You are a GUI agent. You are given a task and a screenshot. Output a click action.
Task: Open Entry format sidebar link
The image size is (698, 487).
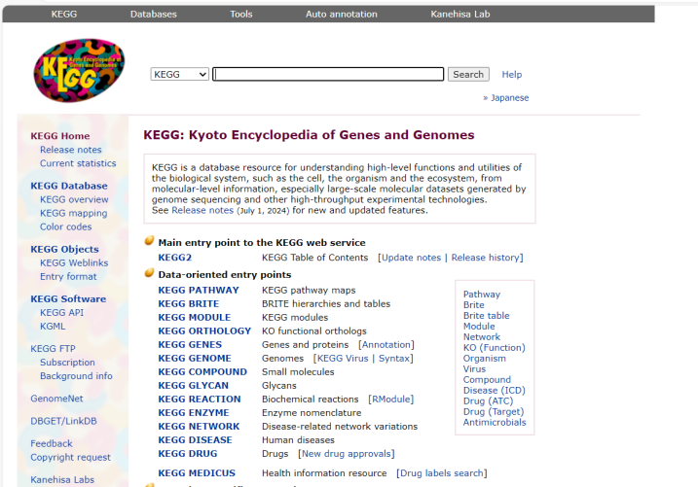tap(68, 276)
